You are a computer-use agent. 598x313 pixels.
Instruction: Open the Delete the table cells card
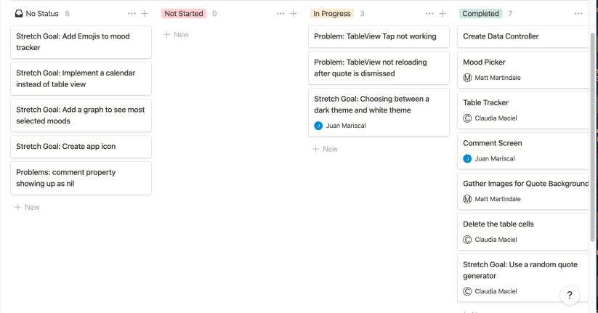pos(523,232)
